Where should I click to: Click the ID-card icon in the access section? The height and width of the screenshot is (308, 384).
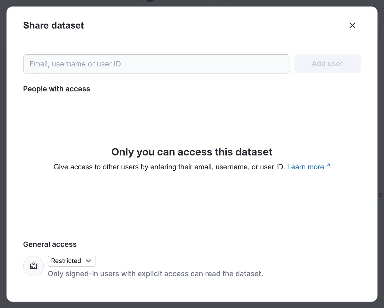click(33, 266)
